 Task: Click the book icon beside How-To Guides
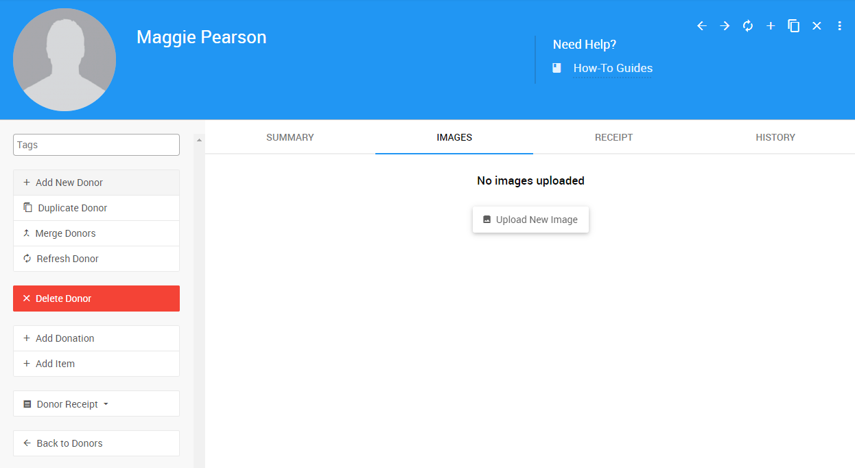pos(557,68)
